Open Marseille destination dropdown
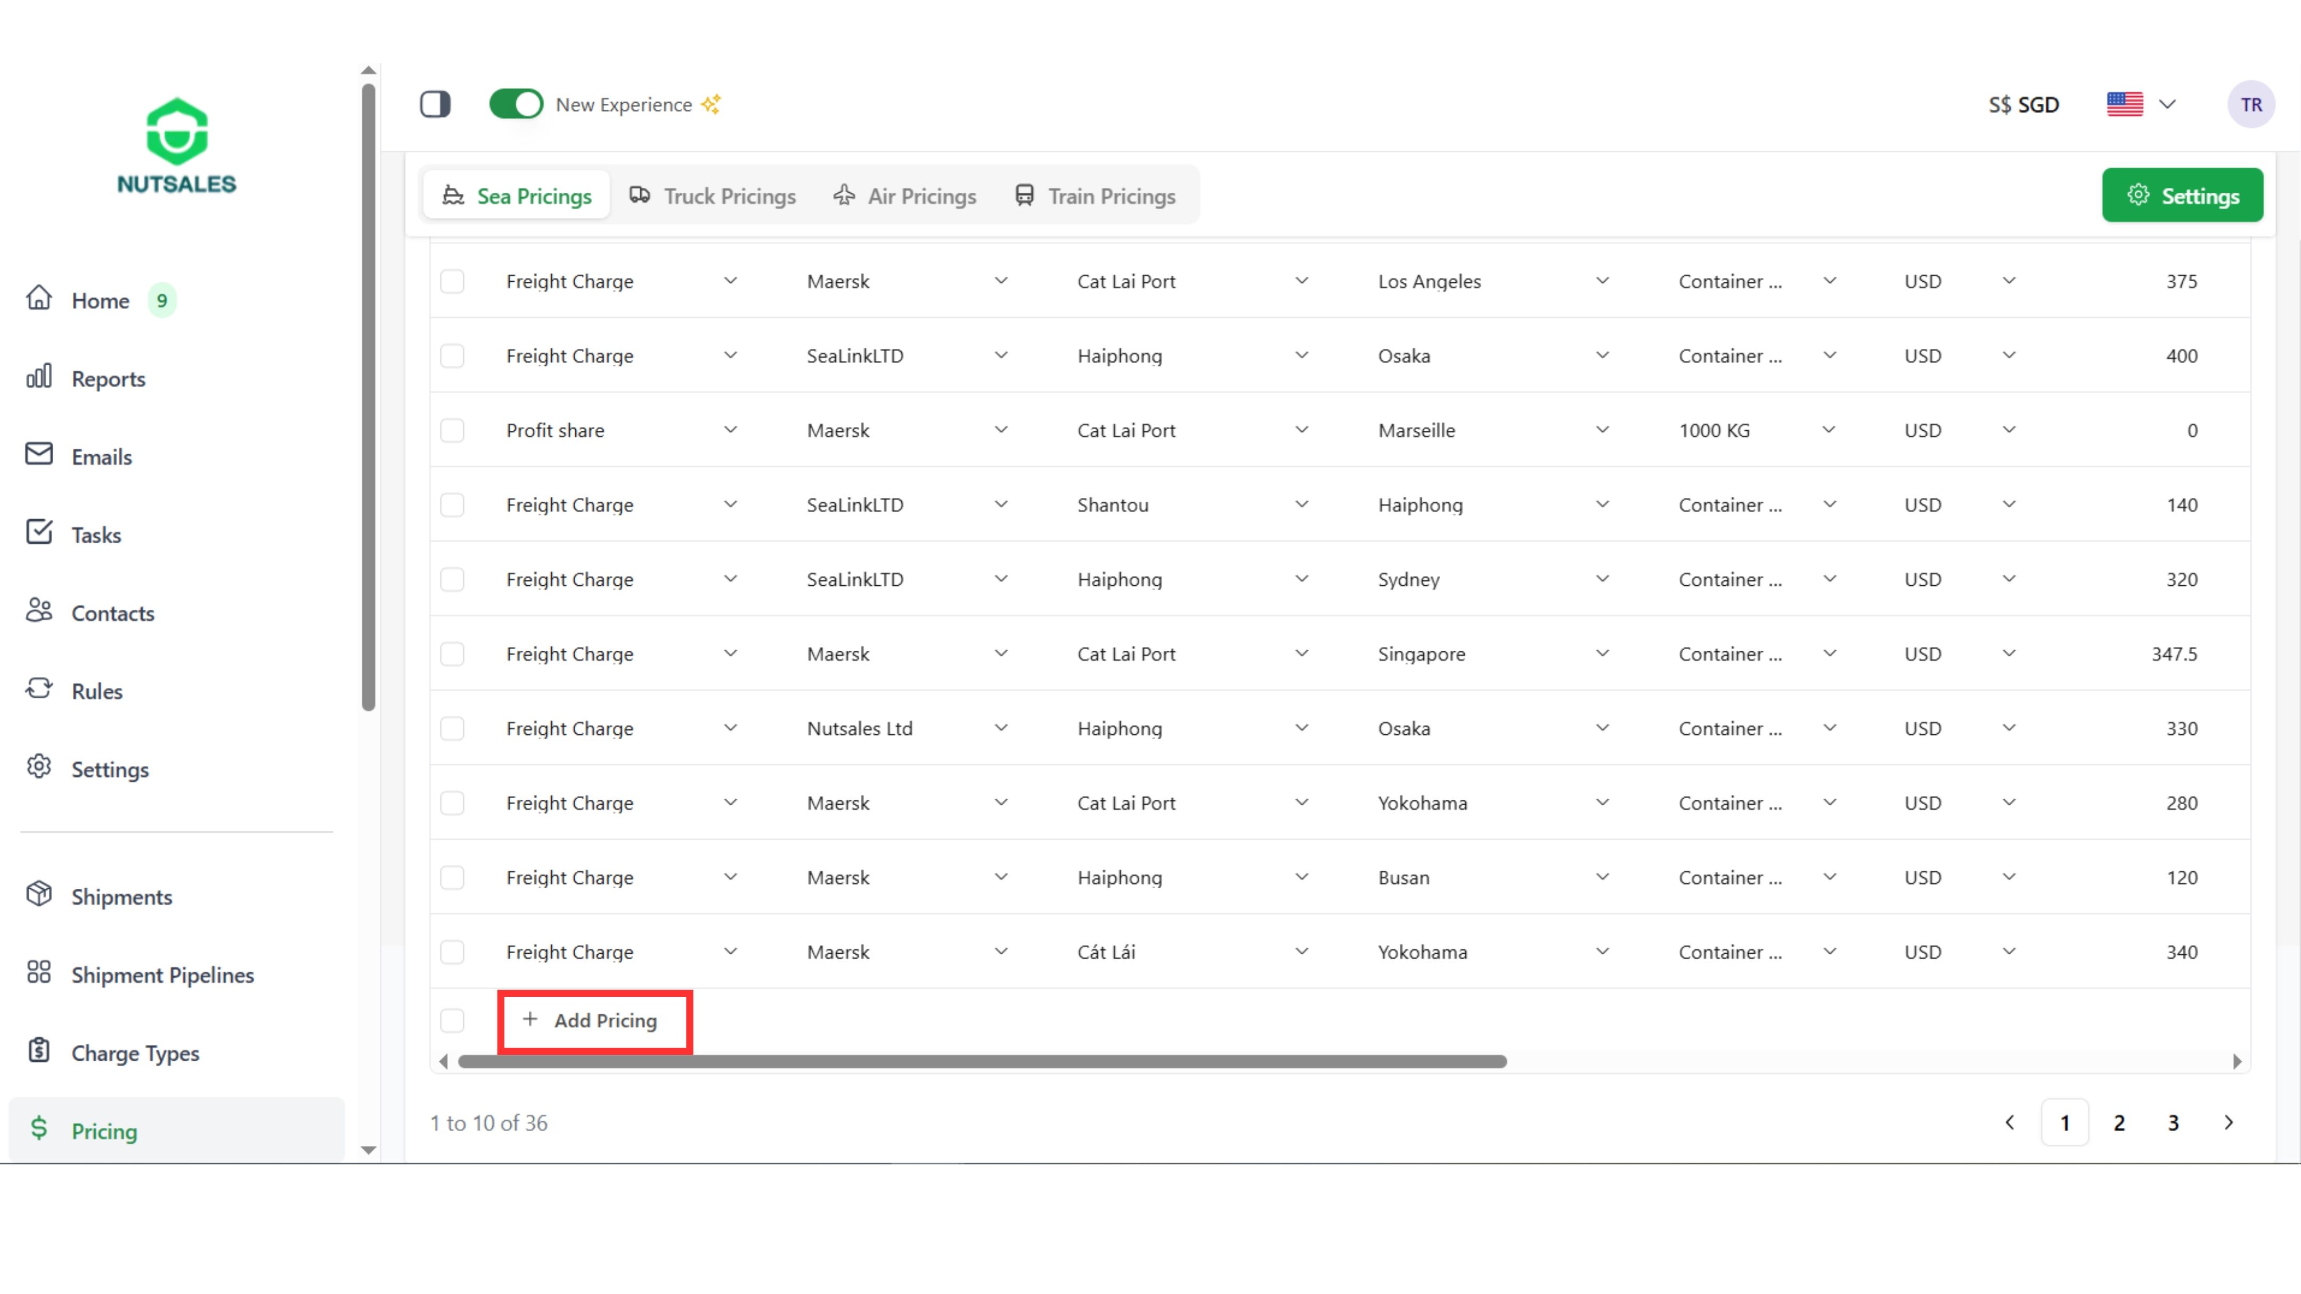 click(1603, 430)
